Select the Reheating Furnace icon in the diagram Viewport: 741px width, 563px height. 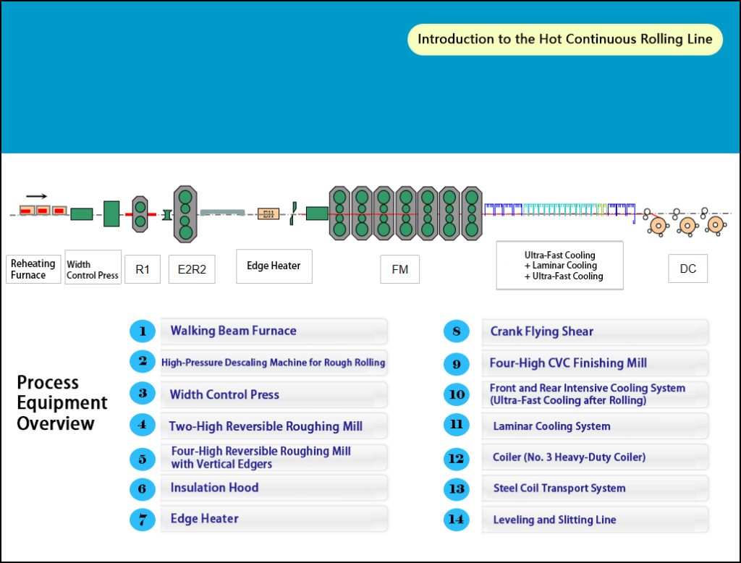tap(43, 211)
